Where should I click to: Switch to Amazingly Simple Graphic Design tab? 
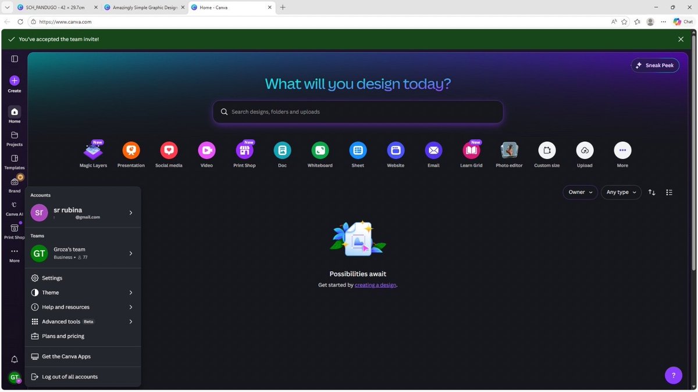[144, 7]
